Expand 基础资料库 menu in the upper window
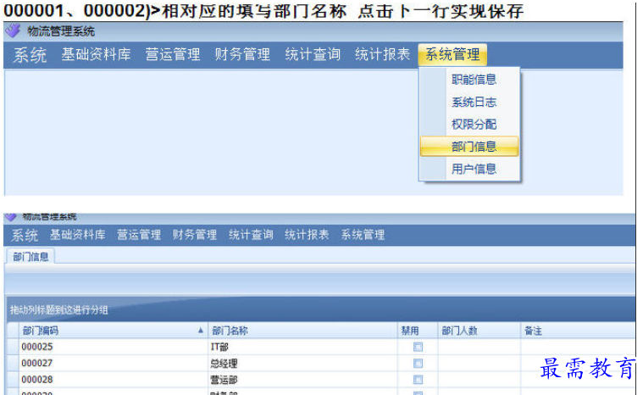 coord(95,55)
